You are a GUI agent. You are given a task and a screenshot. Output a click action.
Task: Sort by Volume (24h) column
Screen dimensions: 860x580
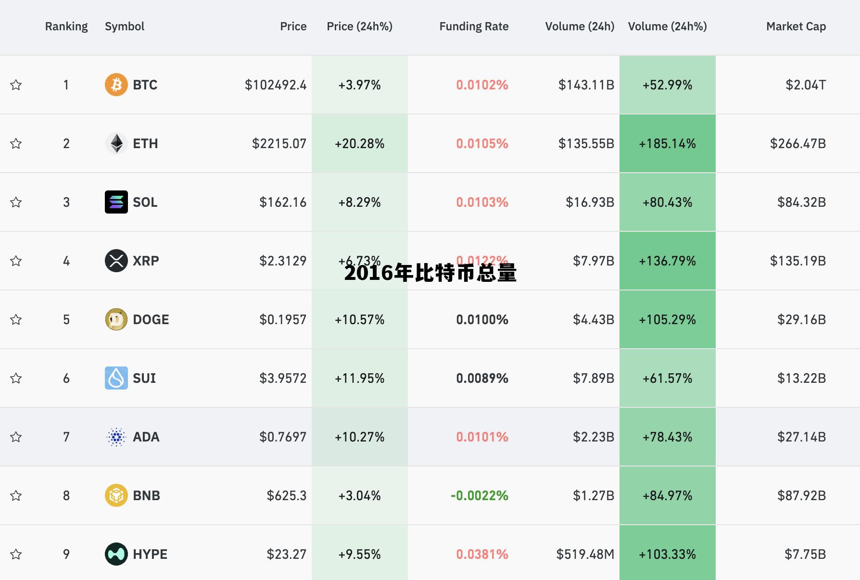[x=580, y=26]
